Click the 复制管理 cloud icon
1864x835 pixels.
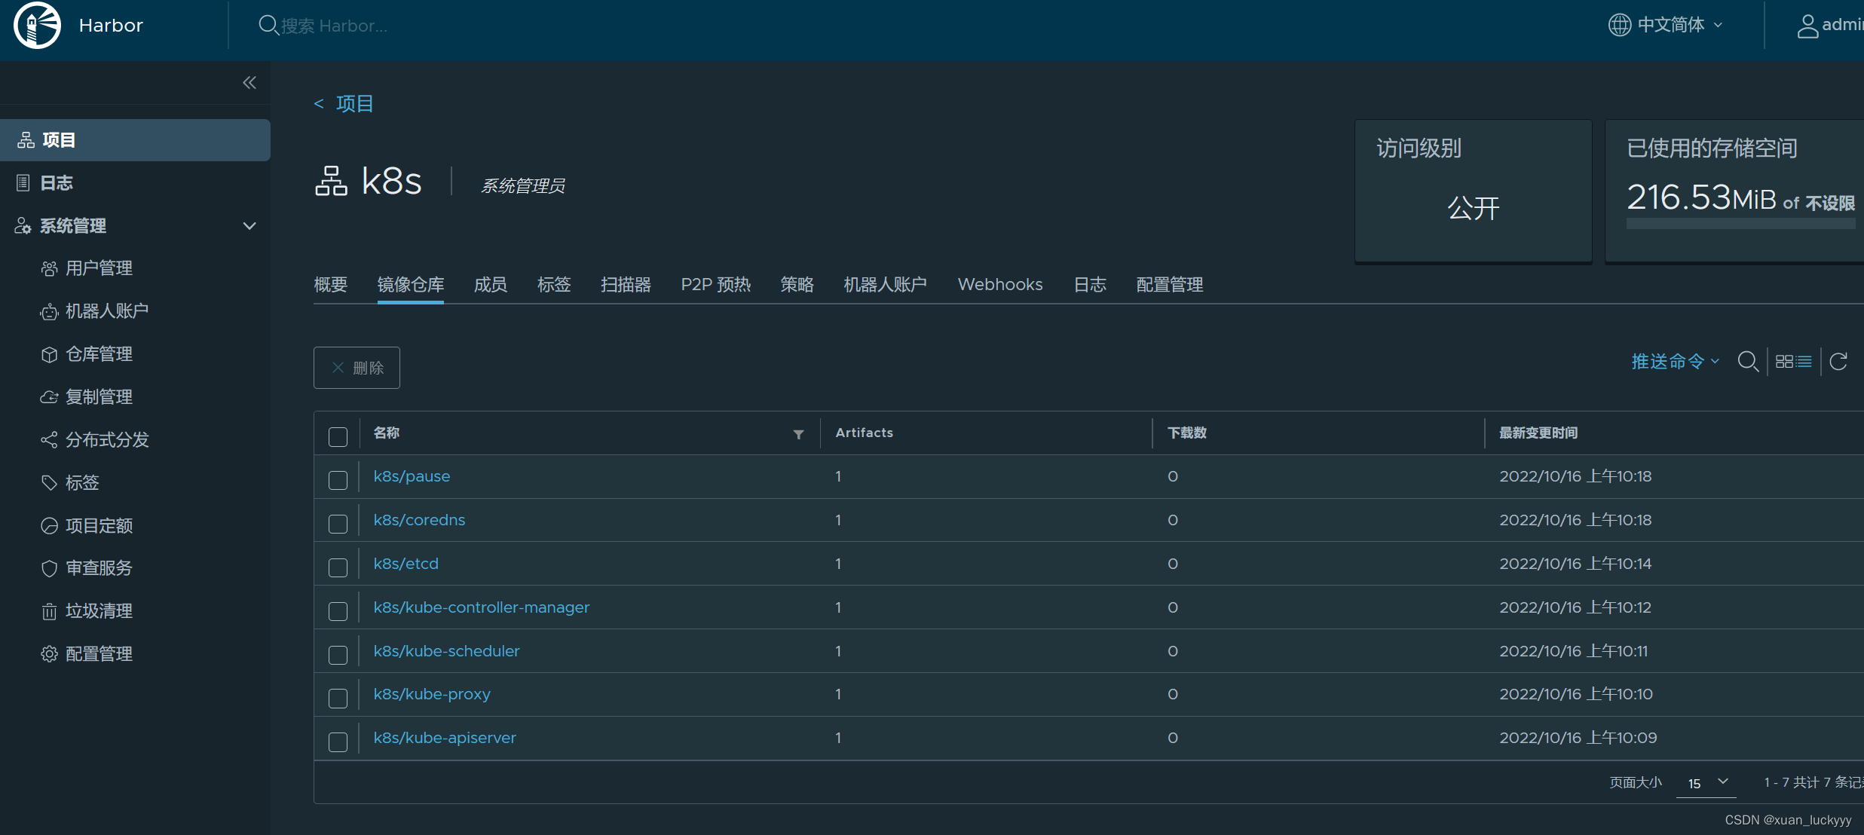49,397
